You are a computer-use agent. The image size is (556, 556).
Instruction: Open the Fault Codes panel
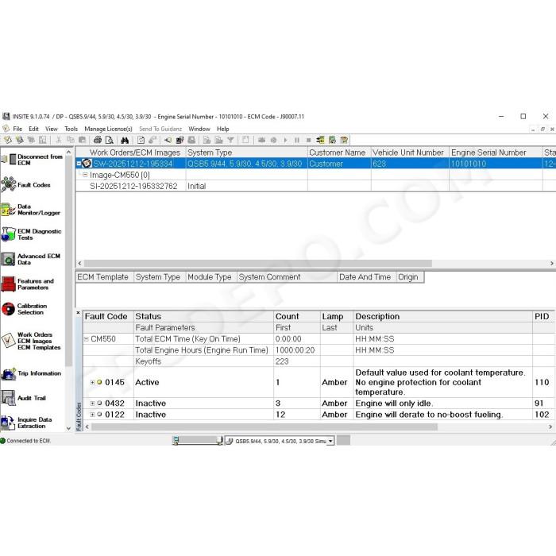coord(25,185)
